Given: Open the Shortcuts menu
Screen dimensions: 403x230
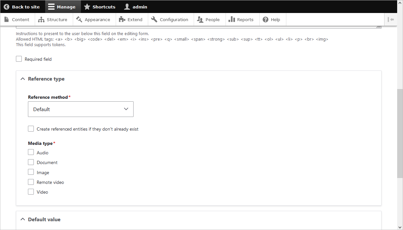Looking at the screenshot, I should [x=100, y=6].
